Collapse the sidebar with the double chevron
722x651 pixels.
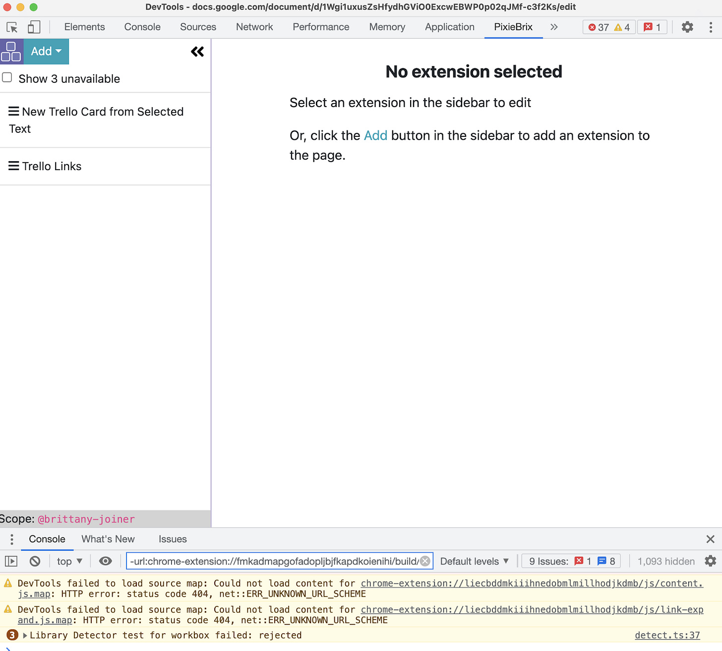pos(197,51)
